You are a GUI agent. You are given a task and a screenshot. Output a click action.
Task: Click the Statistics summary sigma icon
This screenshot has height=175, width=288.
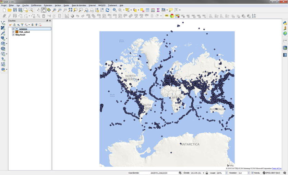coord(158,10)
